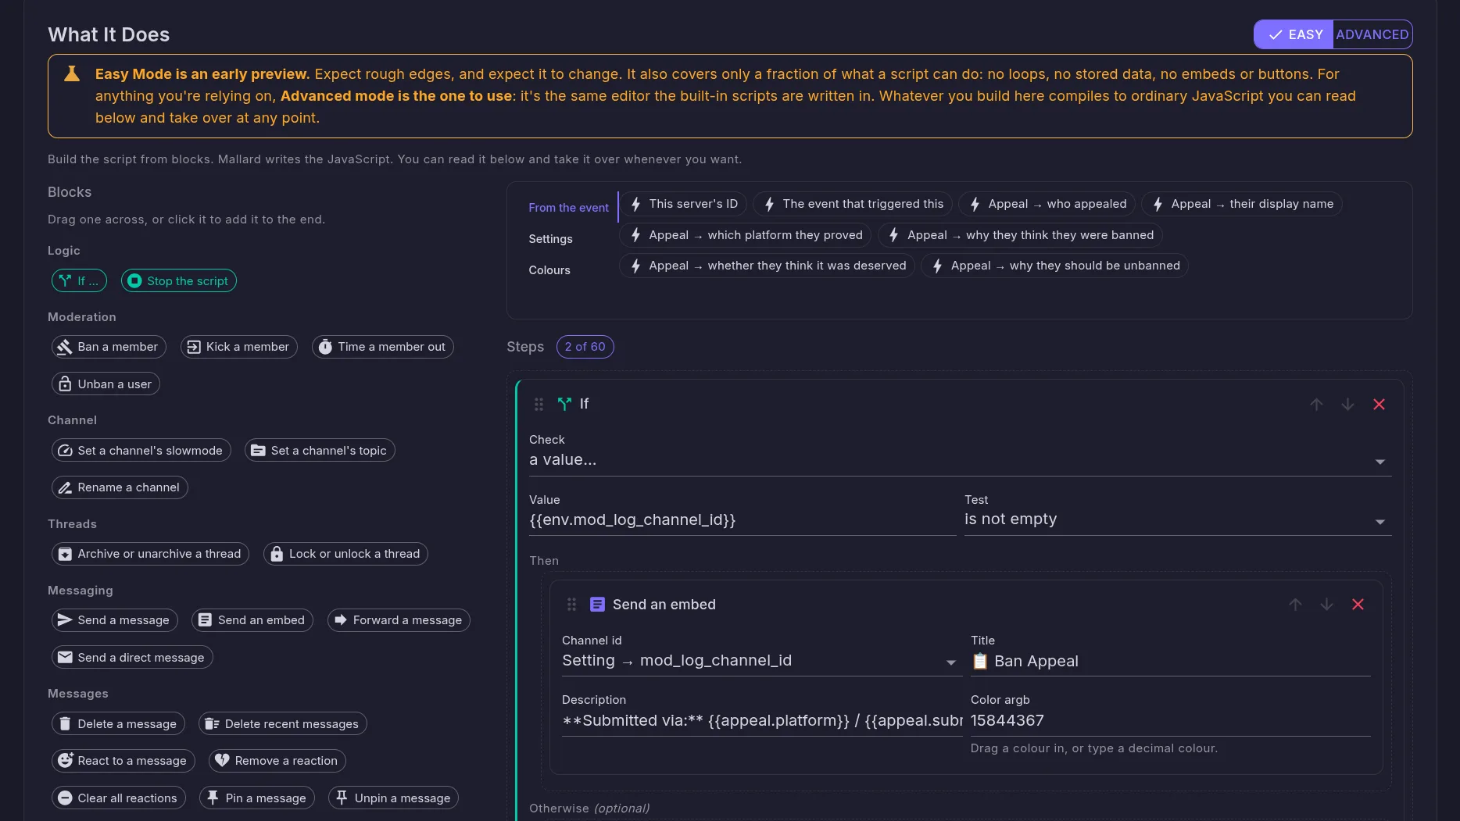The height and width of the screenshot is (821, 1460).
Task: Click the arrow icon on Forward a message
Action: tap(340, 620)
